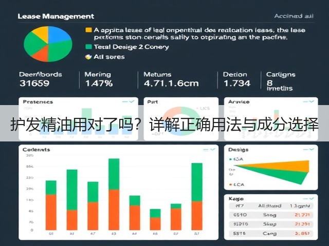Select the orange legend swatch beside "A appita lease"
This screenshot has height=246, width=329.
[88, 30]
